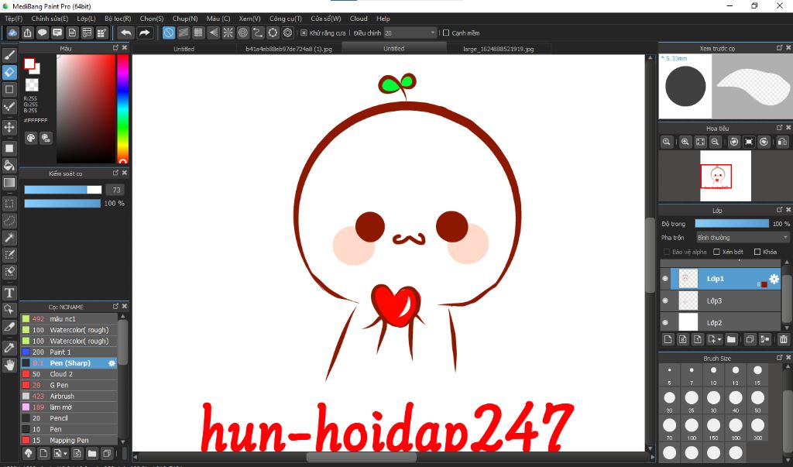Switch to large_1624888521919.jpg tab

498,49
